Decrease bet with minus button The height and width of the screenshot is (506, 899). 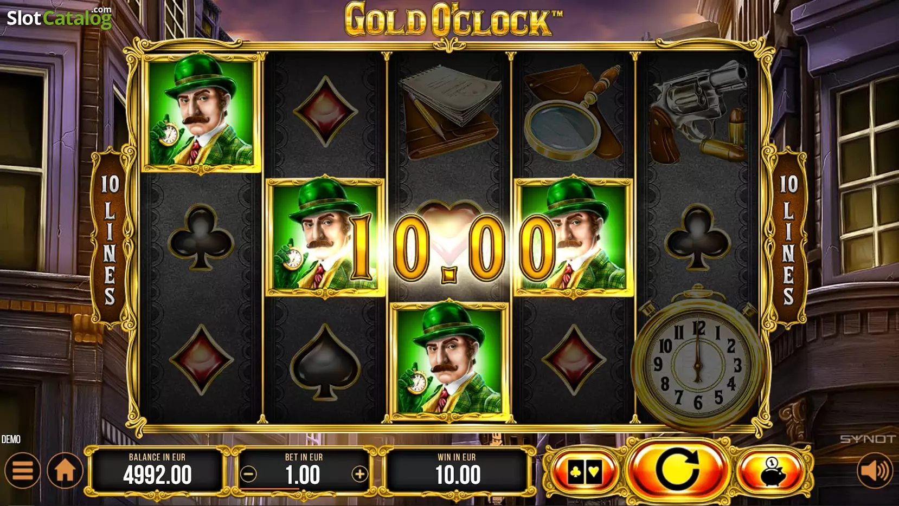pos(248,475)
